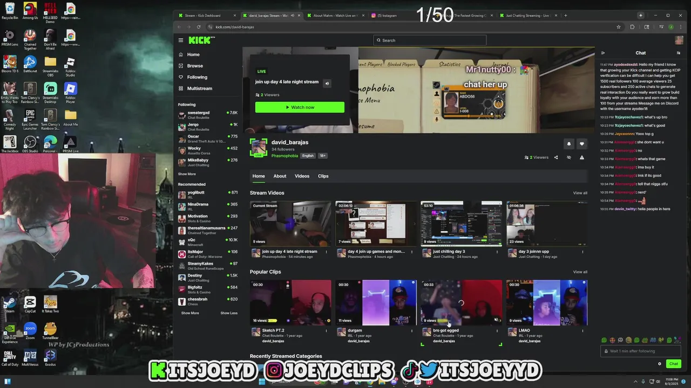Open chat settings gear icon
This screenshot has width=691, height=388.
[x=659, y=364]
